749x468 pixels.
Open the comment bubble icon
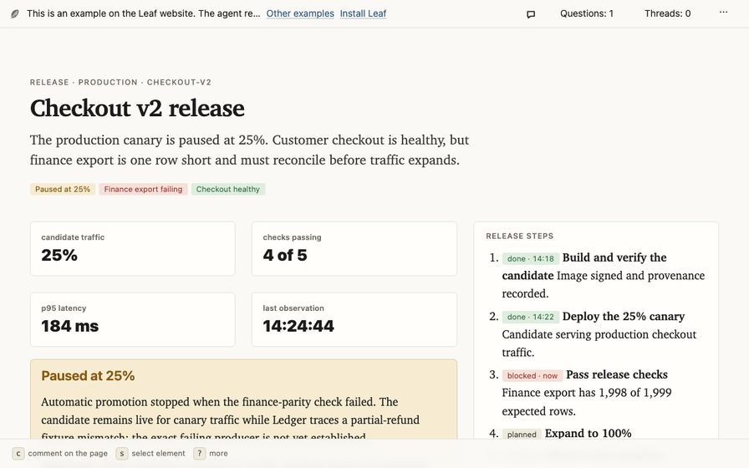tap(531, 14)
